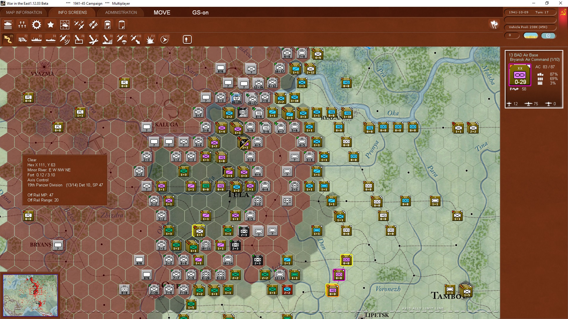Screen dimensions: 568x319
Task: Click the white flags icon button
Action: 494,25
